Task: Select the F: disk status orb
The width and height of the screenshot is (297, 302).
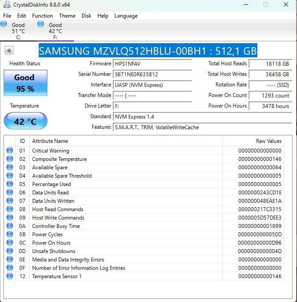Action: coord(41,24)
